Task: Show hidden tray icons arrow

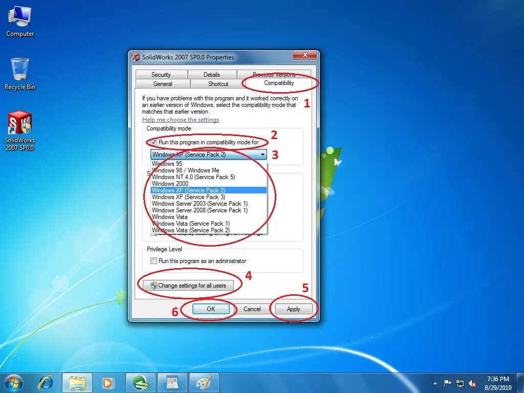Action: 435,383
